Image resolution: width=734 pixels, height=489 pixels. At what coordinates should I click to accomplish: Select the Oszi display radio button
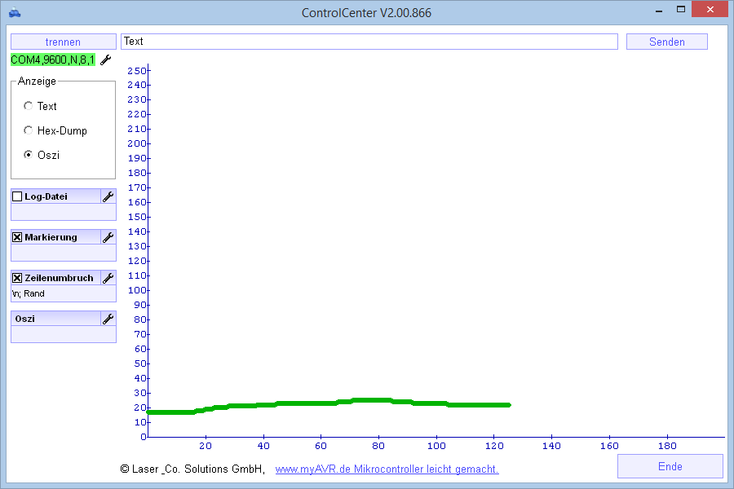click(x=29, y=155)
